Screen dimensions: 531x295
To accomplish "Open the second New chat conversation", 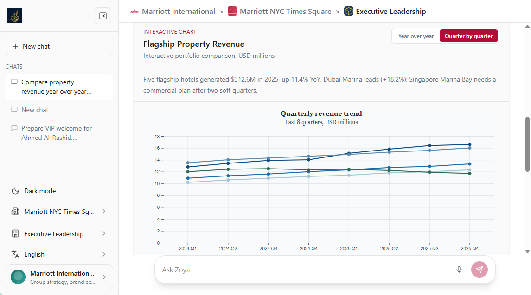I will [59, 110].
